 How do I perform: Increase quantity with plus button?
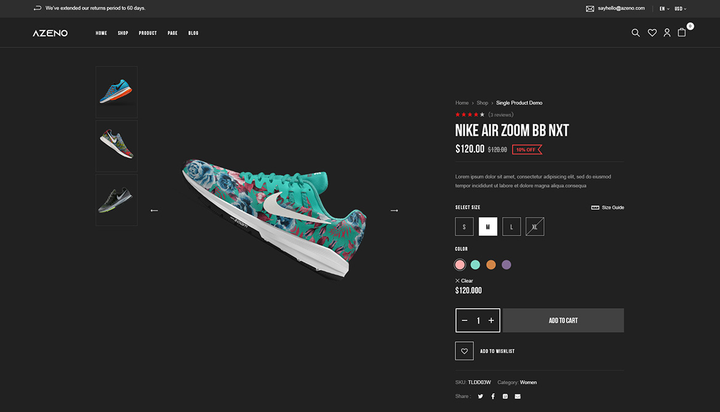(x=491, y=320)
